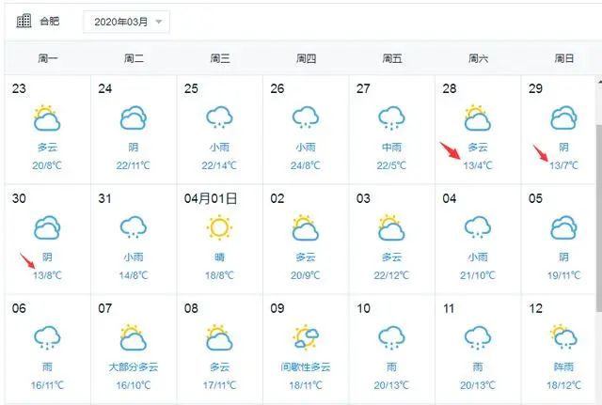Click the city building icon beside 合肥
This screenshot has height=405, width=602.
click(x=24, y=21)
